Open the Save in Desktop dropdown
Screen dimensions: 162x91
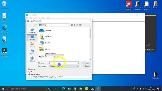pos(53,25)
